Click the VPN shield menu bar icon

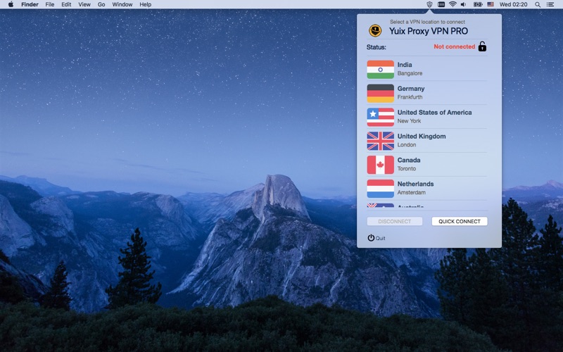pyautogui.click(x=429, y=4)
